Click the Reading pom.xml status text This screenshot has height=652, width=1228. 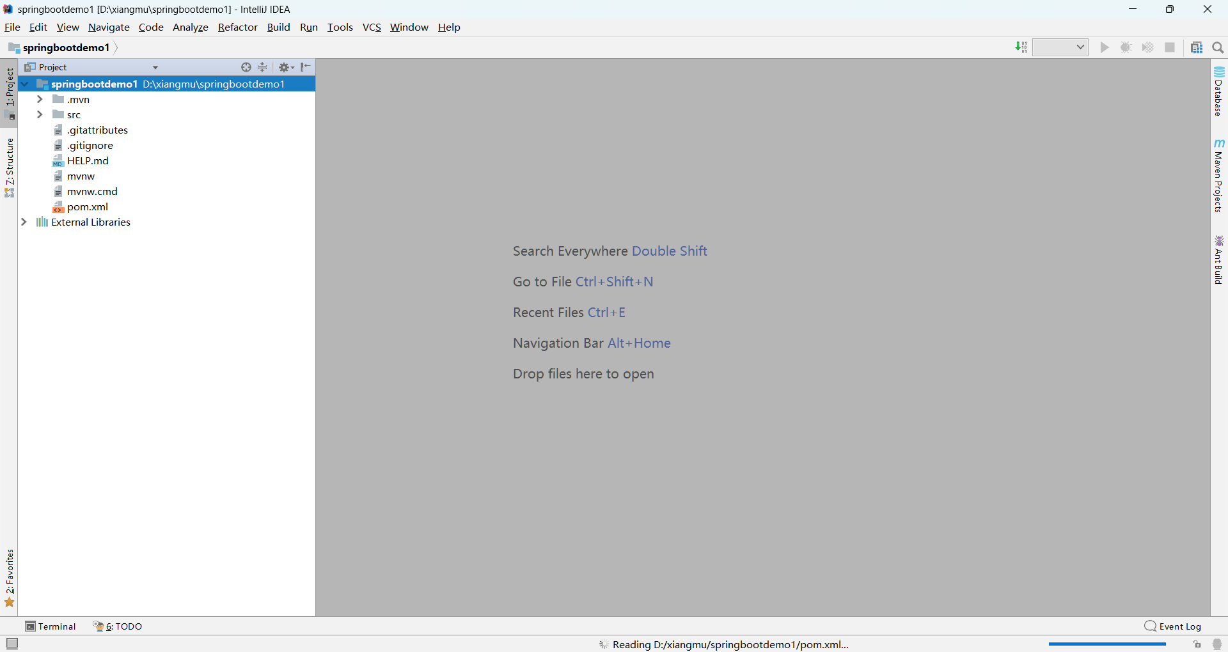pyautogui.click(x=730, y=644)
